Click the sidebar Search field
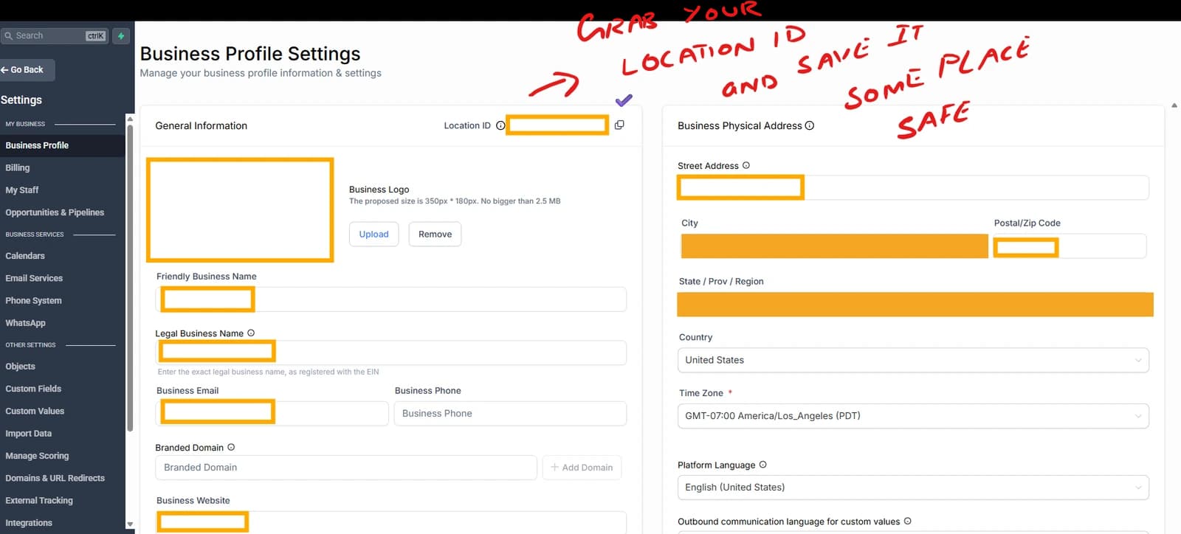 [x=55, y=35]
